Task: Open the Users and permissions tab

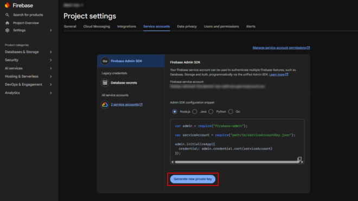Action: [221, 27]
